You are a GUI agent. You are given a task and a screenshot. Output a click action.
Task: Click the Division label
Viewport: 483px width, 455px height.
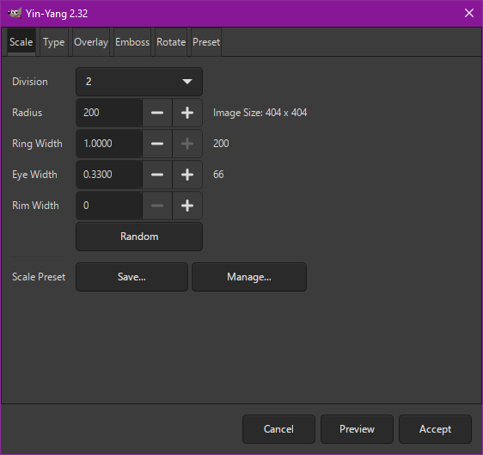point(30,82)
